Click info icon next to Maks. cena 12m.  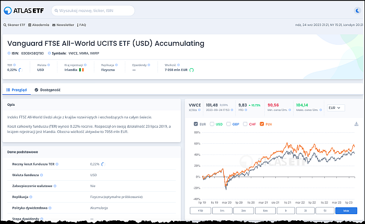click(x=321, y=110)
